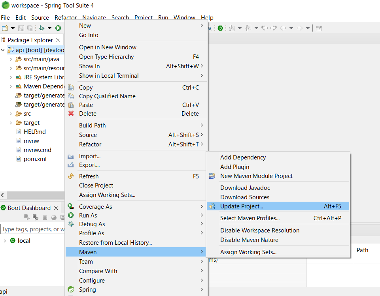Click the Debug bug toolbar icon

(x=42, y=28)
